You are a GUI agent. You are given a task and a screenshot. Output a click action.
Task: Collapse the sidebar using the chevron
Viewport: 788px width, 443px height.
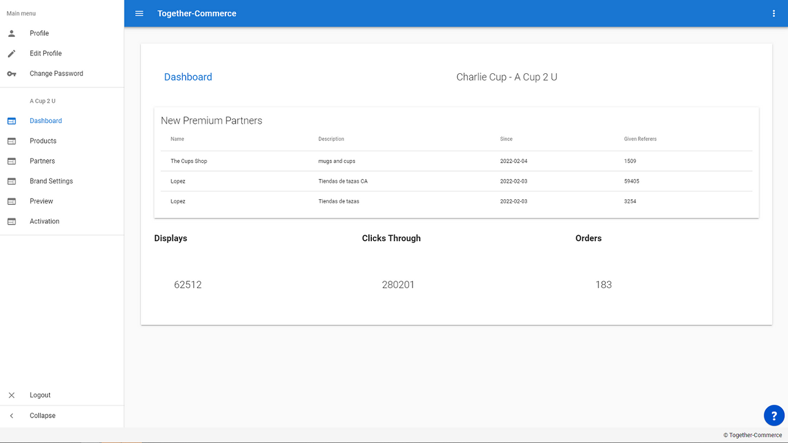11,415
